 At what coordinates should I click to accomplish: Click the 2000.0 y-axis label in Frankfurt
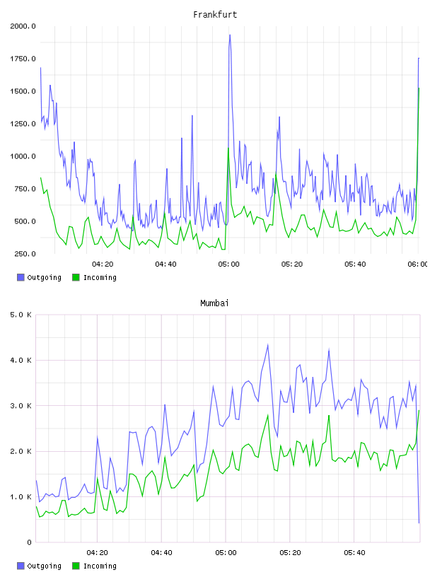(23, 26)
